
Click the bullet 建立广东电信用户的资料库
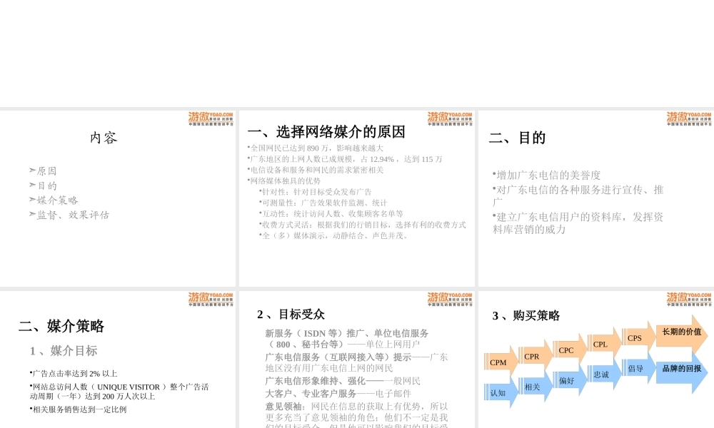coord(578,223)
